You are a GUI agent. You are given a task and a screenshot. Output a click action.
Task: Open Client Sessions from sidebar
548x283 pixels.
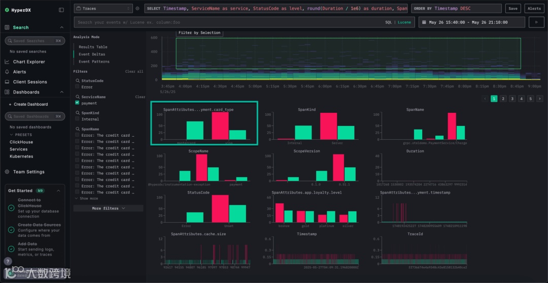[30, 82]
